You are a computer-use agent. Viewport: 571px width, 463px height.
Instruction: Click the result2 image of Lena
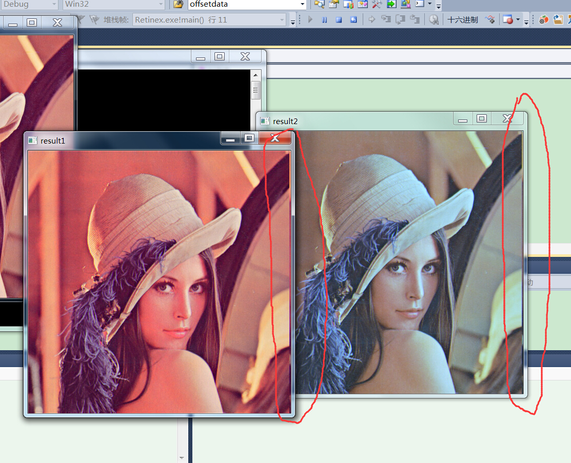click(409, 263)
